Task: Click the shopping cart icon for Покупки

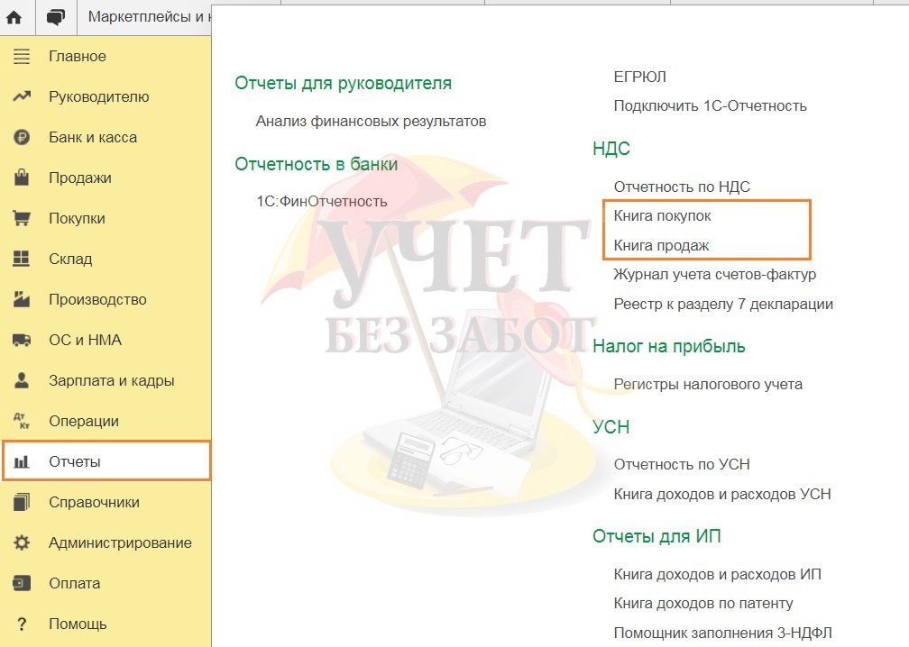Action: 22,218
